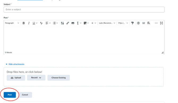Open the Record dropdown button
178x103 pixels.
pyautogui.click(x=36, y=78)
